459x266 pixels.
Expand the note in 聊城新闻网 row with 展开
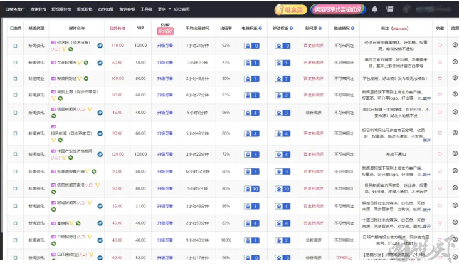click(x=427, y=209)
